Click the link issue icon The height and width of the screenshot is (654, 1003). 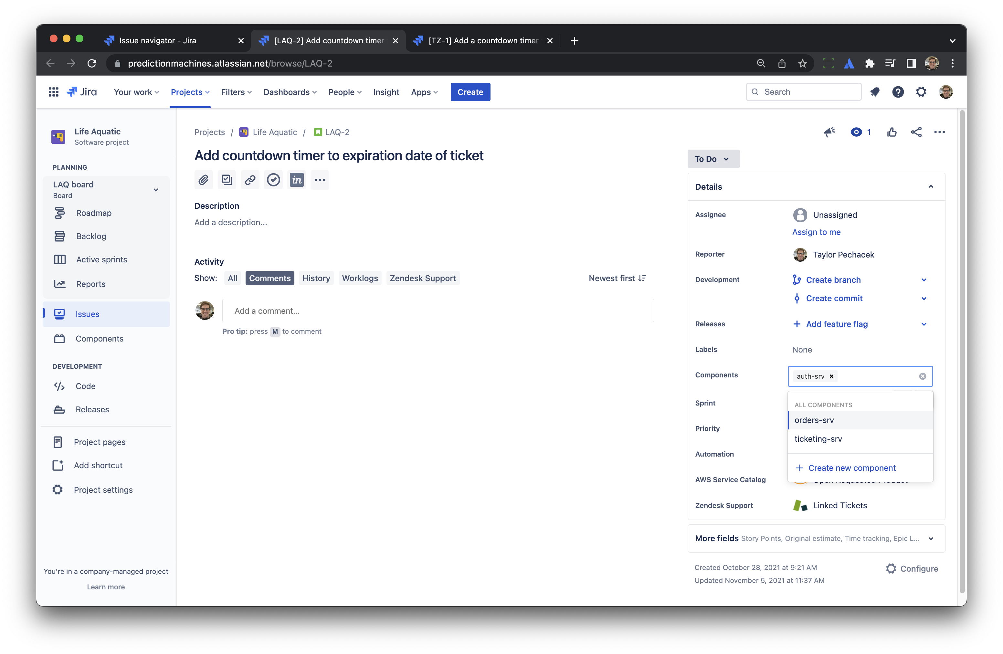250,180
